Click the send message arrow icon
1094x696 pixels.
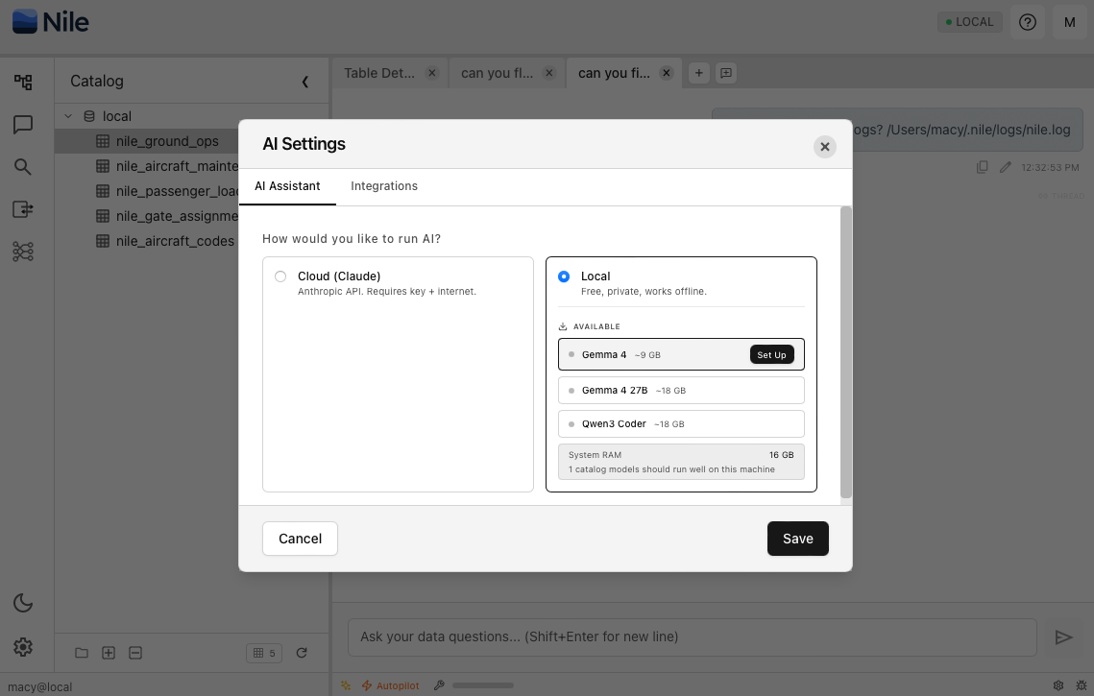[x=1064, y=636]
